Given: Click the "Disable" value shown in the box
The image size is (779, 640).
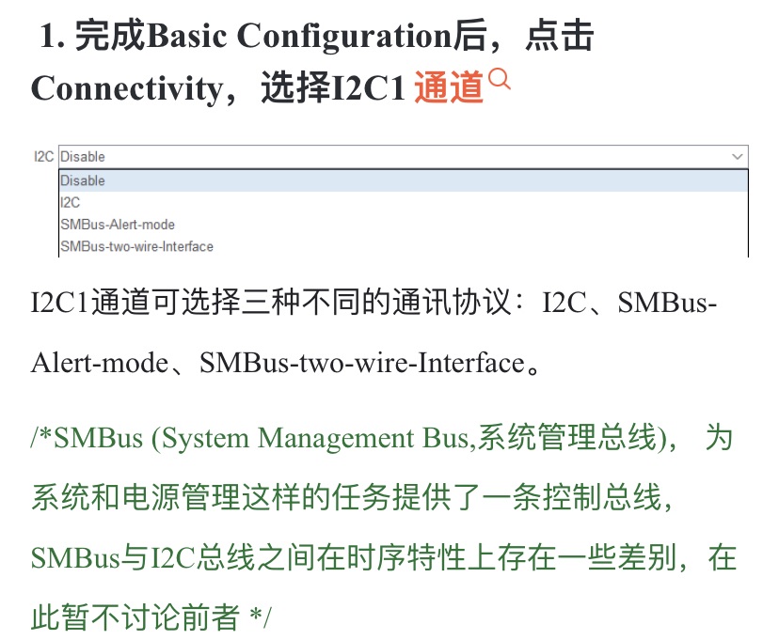Looking at the screenshot, I should click(x=82, y=156).
